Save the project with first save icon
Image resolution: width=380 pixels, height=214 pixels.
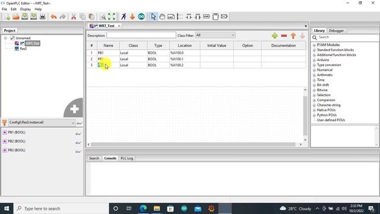[x=25, y=17]
